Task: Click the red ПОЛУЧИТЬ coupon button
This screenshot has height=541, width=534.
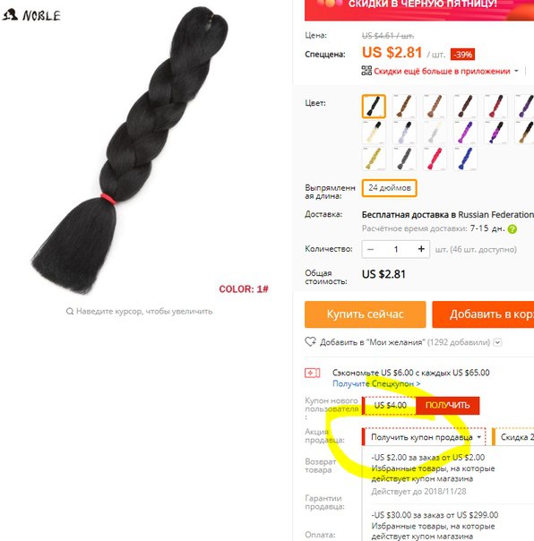Action: click(447, 405)
